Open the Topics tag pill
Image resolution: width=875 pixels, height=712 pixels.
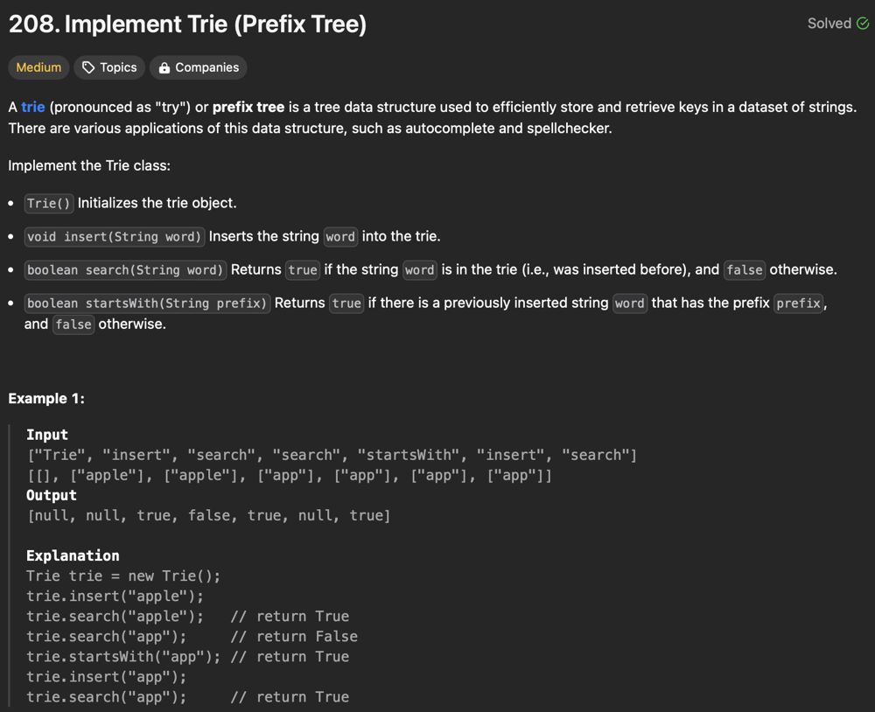coord(109,67)
